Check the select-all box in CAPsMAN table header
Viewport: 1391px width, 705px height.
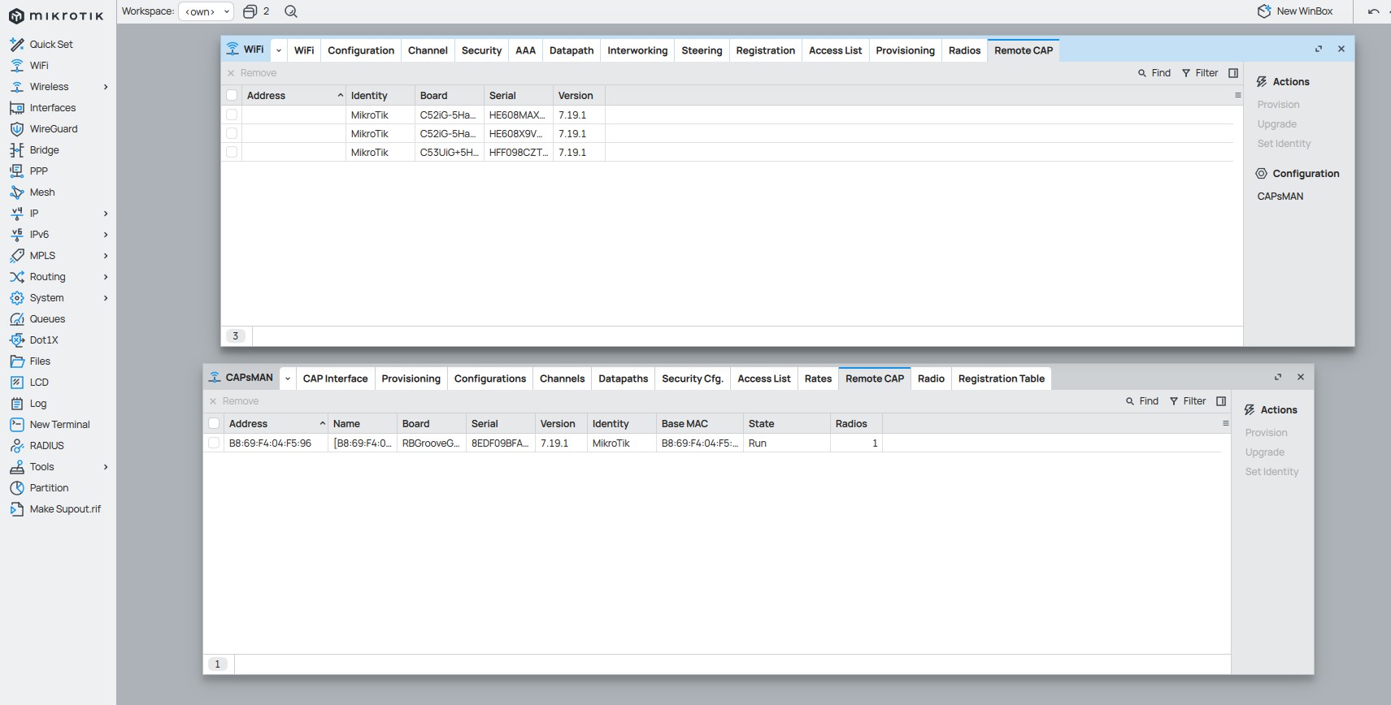(214, 423)
